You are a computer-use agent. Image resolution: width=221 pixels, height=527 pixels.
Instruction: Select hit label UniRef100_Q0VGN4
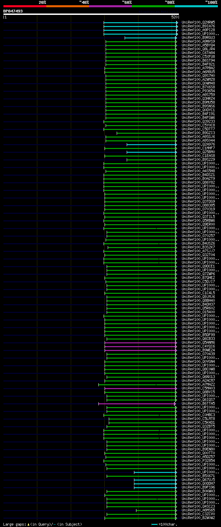[x=198, y=361]
